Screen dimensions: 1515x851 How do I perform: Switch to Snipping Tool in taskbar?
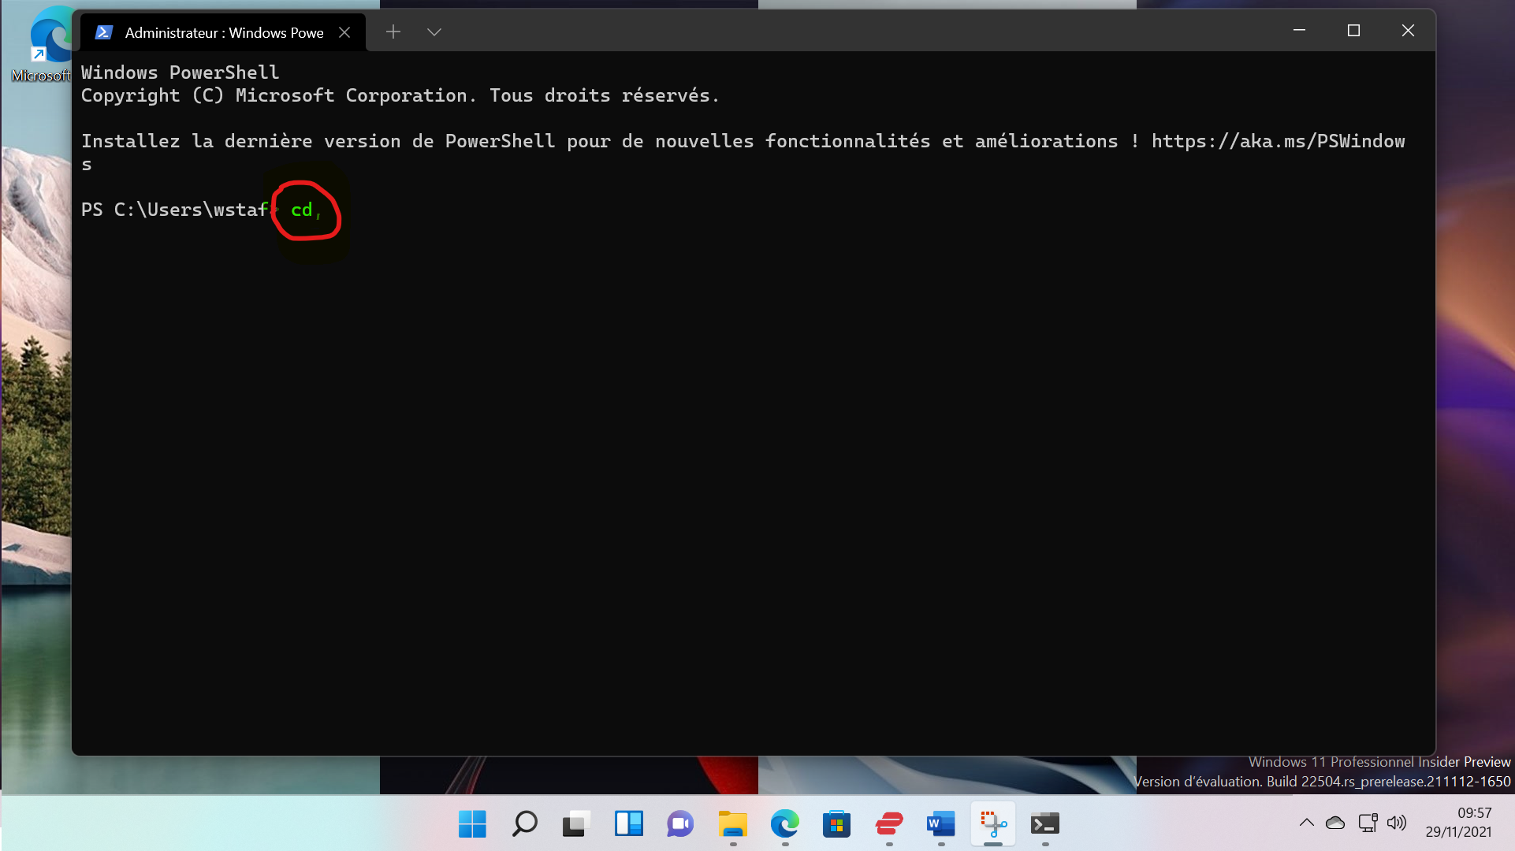pyautogui.click(x=992, y=824)
